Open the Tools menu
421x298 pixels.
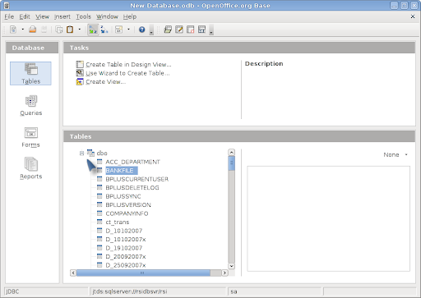[83, 16]
